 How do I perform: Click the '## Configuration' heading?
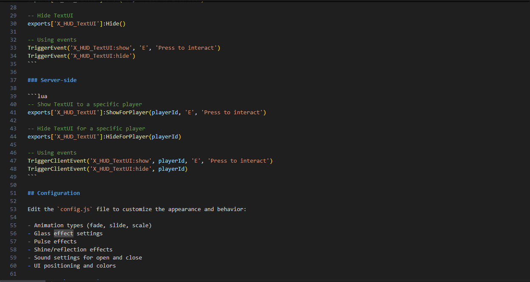54,193
